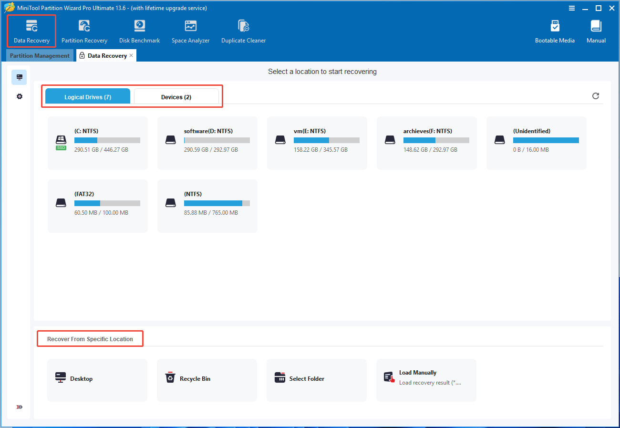Click the "0 B / 16.00 MB" text
Screen dimensions: 620x428
(531, 150)
